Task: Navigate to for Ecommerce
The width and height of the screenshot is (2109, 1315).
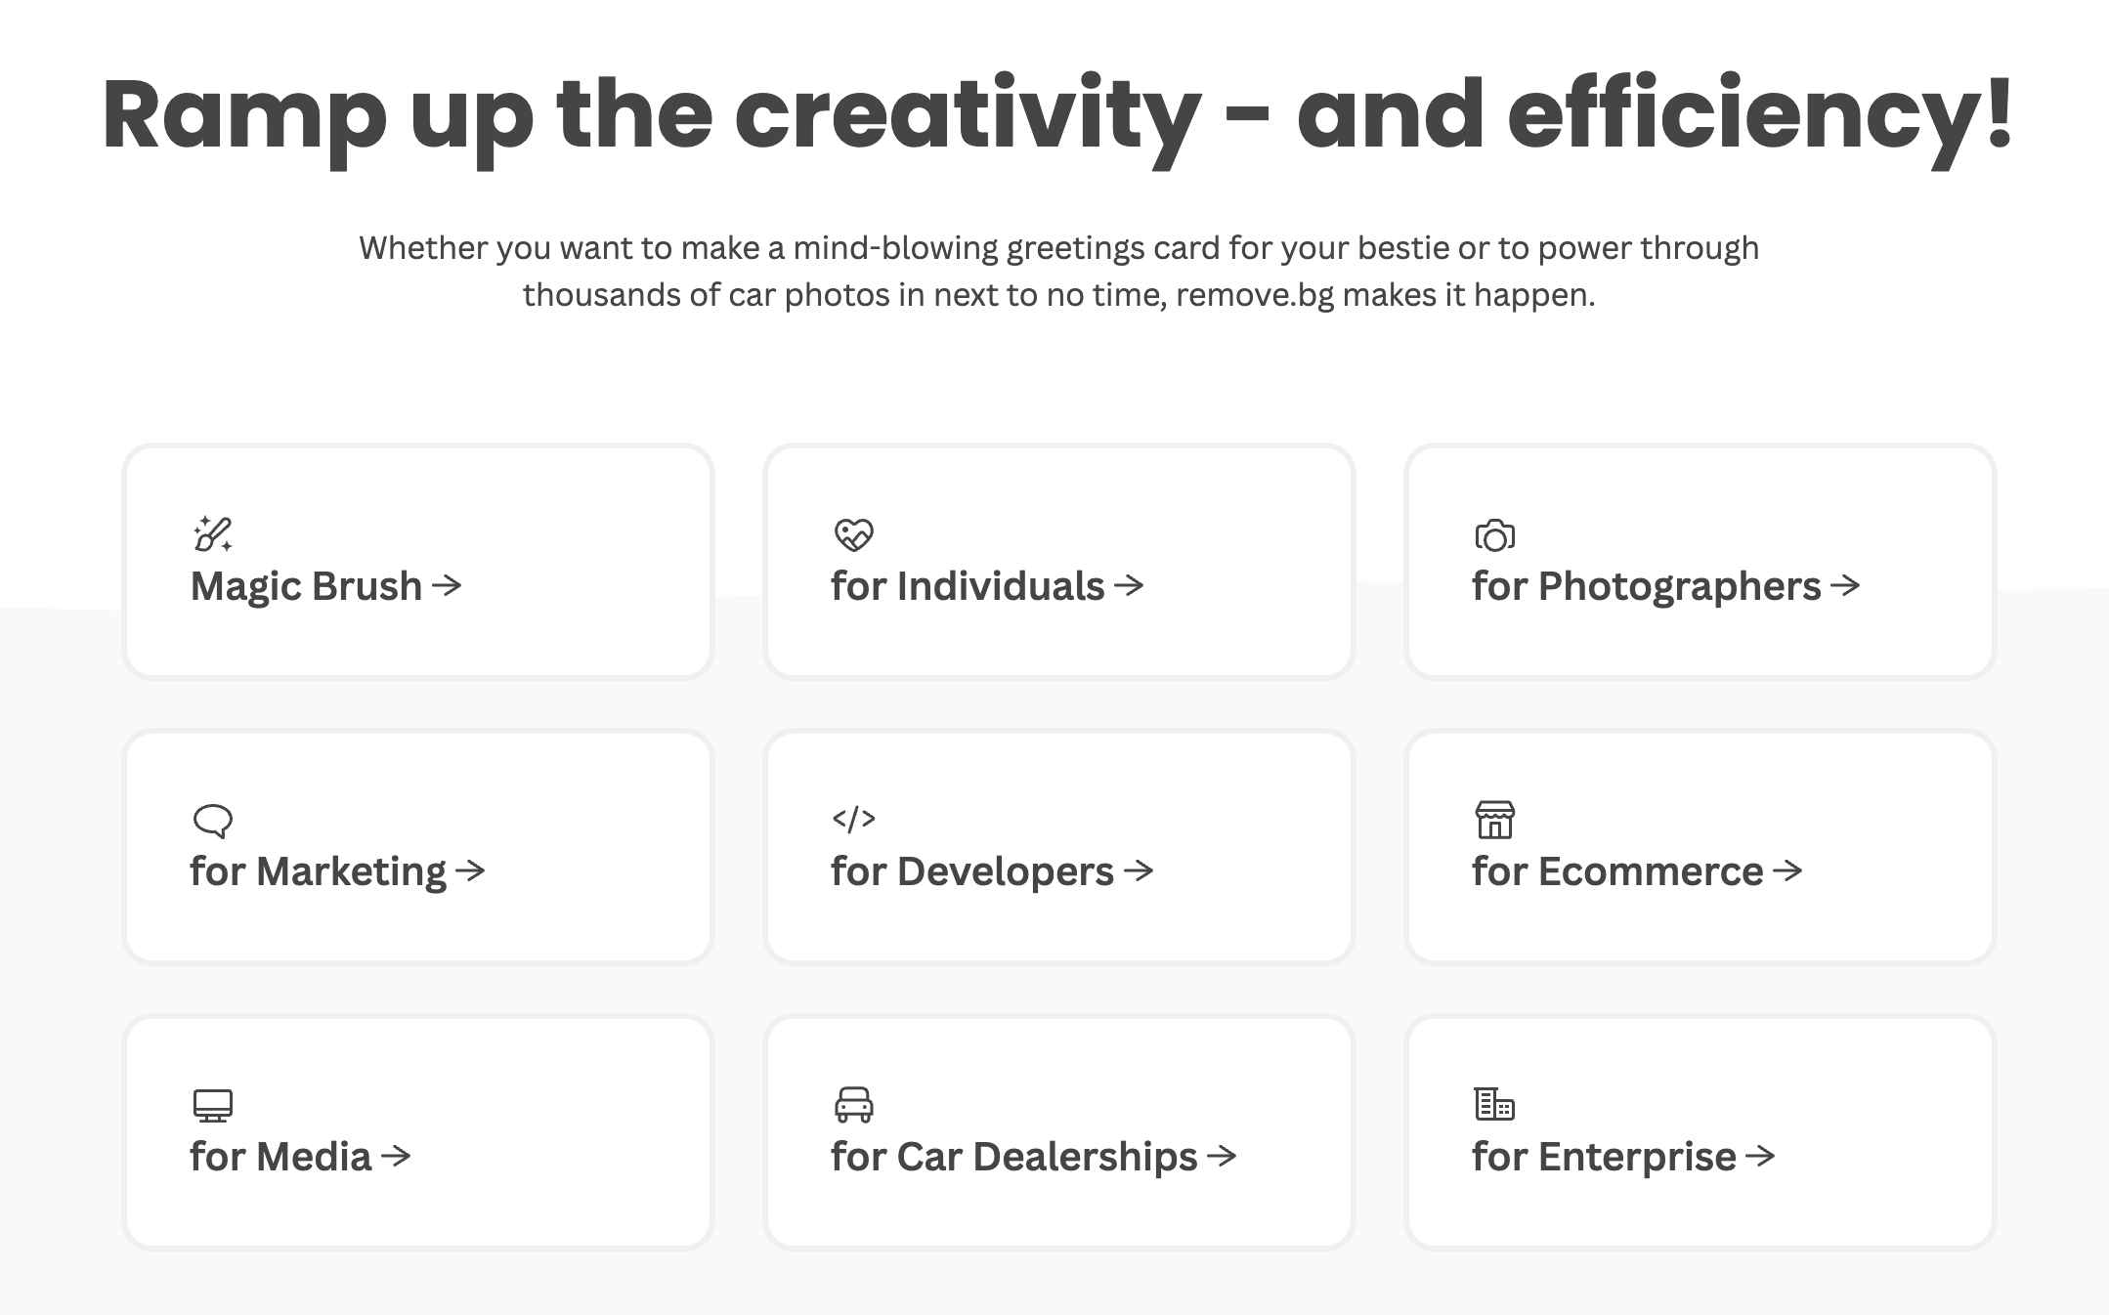Action: tap(1617, 871)
